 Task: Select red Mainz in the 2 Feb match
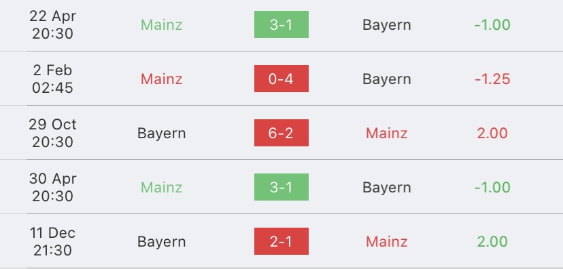[x=161, y=79]
